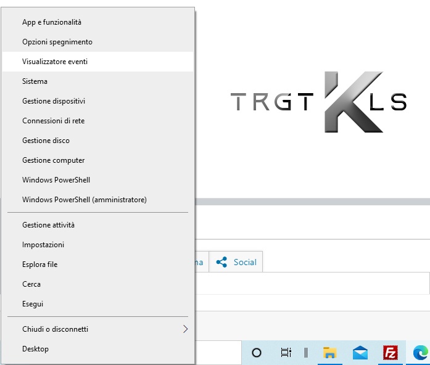The image size is (430, 365).
Task: Click Esegui menu entry
Action: click(x=33, y=304)
